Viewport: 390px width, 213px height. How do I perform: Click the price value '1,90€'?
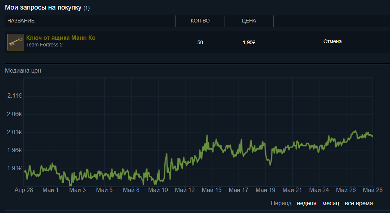coord(249,42)
